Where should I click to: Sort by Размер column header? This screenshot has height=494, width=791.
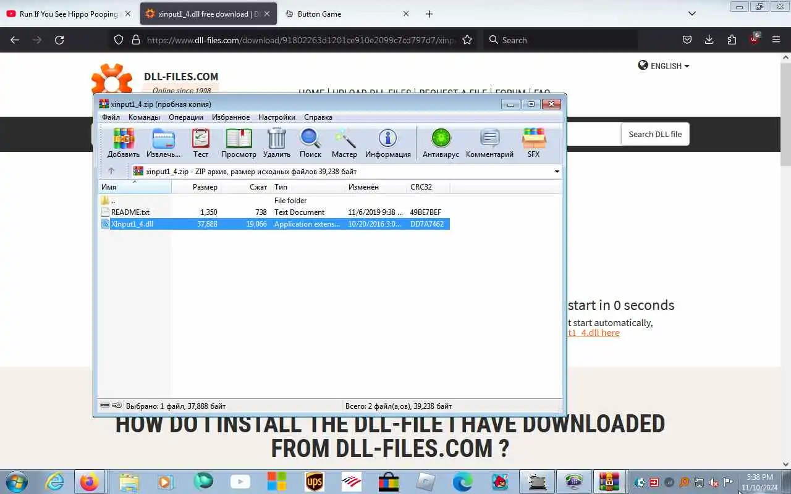(197, 186)
